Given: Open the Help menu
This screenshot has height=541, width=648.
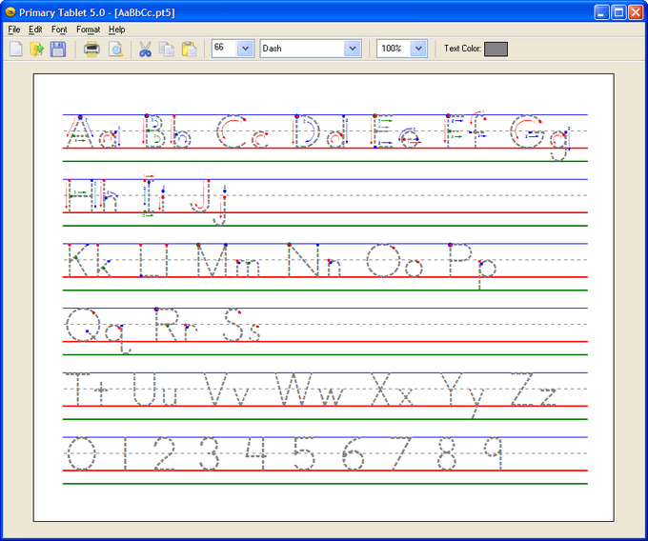Looking at the screenshot, I should pos(116,30).
